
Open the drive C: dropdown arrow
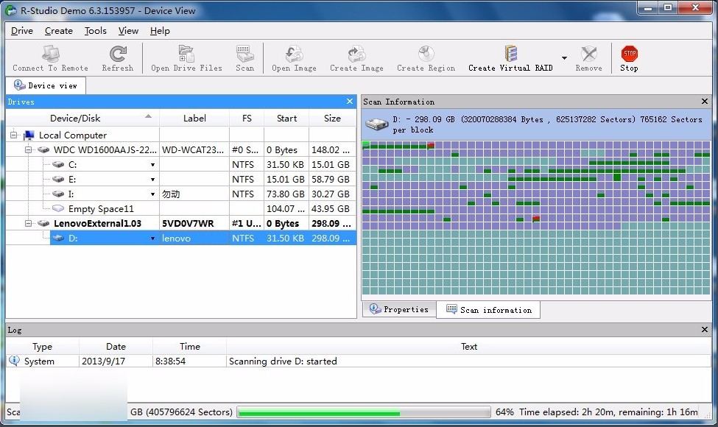click(152, 165)
